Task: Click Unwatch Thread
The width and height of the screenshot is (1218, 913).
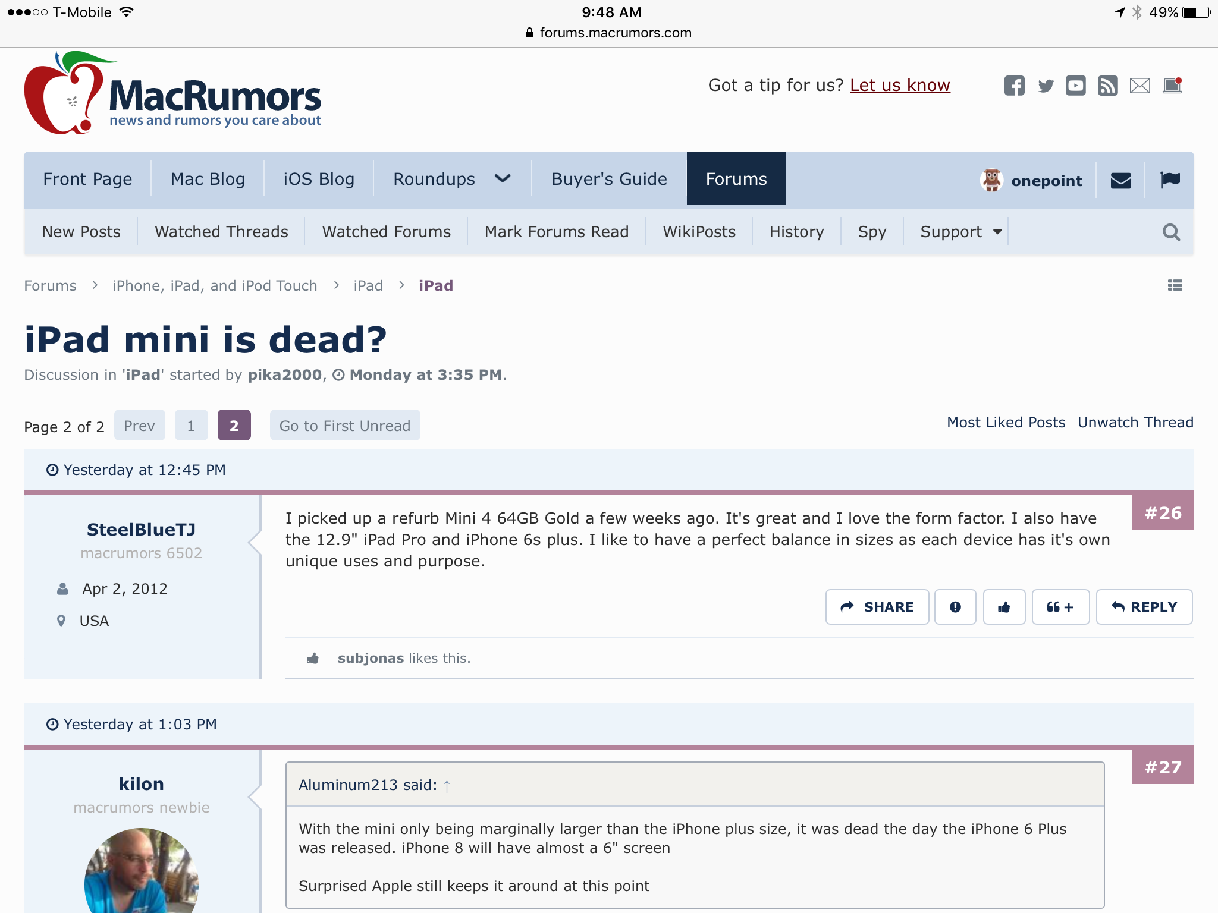Action: pyautogui.click(x=1135, y=423)
